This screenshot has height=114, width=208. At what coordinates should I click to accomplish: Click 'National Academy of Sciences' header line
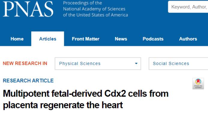click(94, 9)
